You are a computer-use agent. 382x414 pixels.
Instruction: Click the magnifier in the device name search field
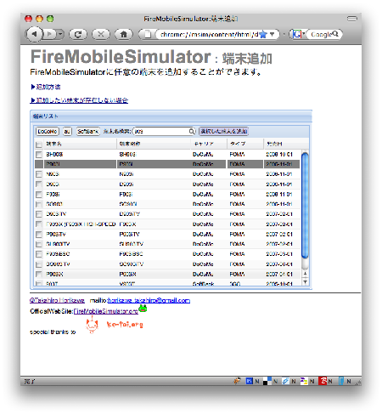click(x=192, y=131)
